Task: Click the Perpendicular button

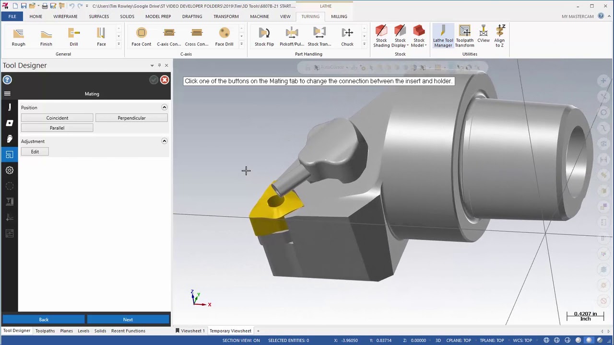Action: point(131,118)
